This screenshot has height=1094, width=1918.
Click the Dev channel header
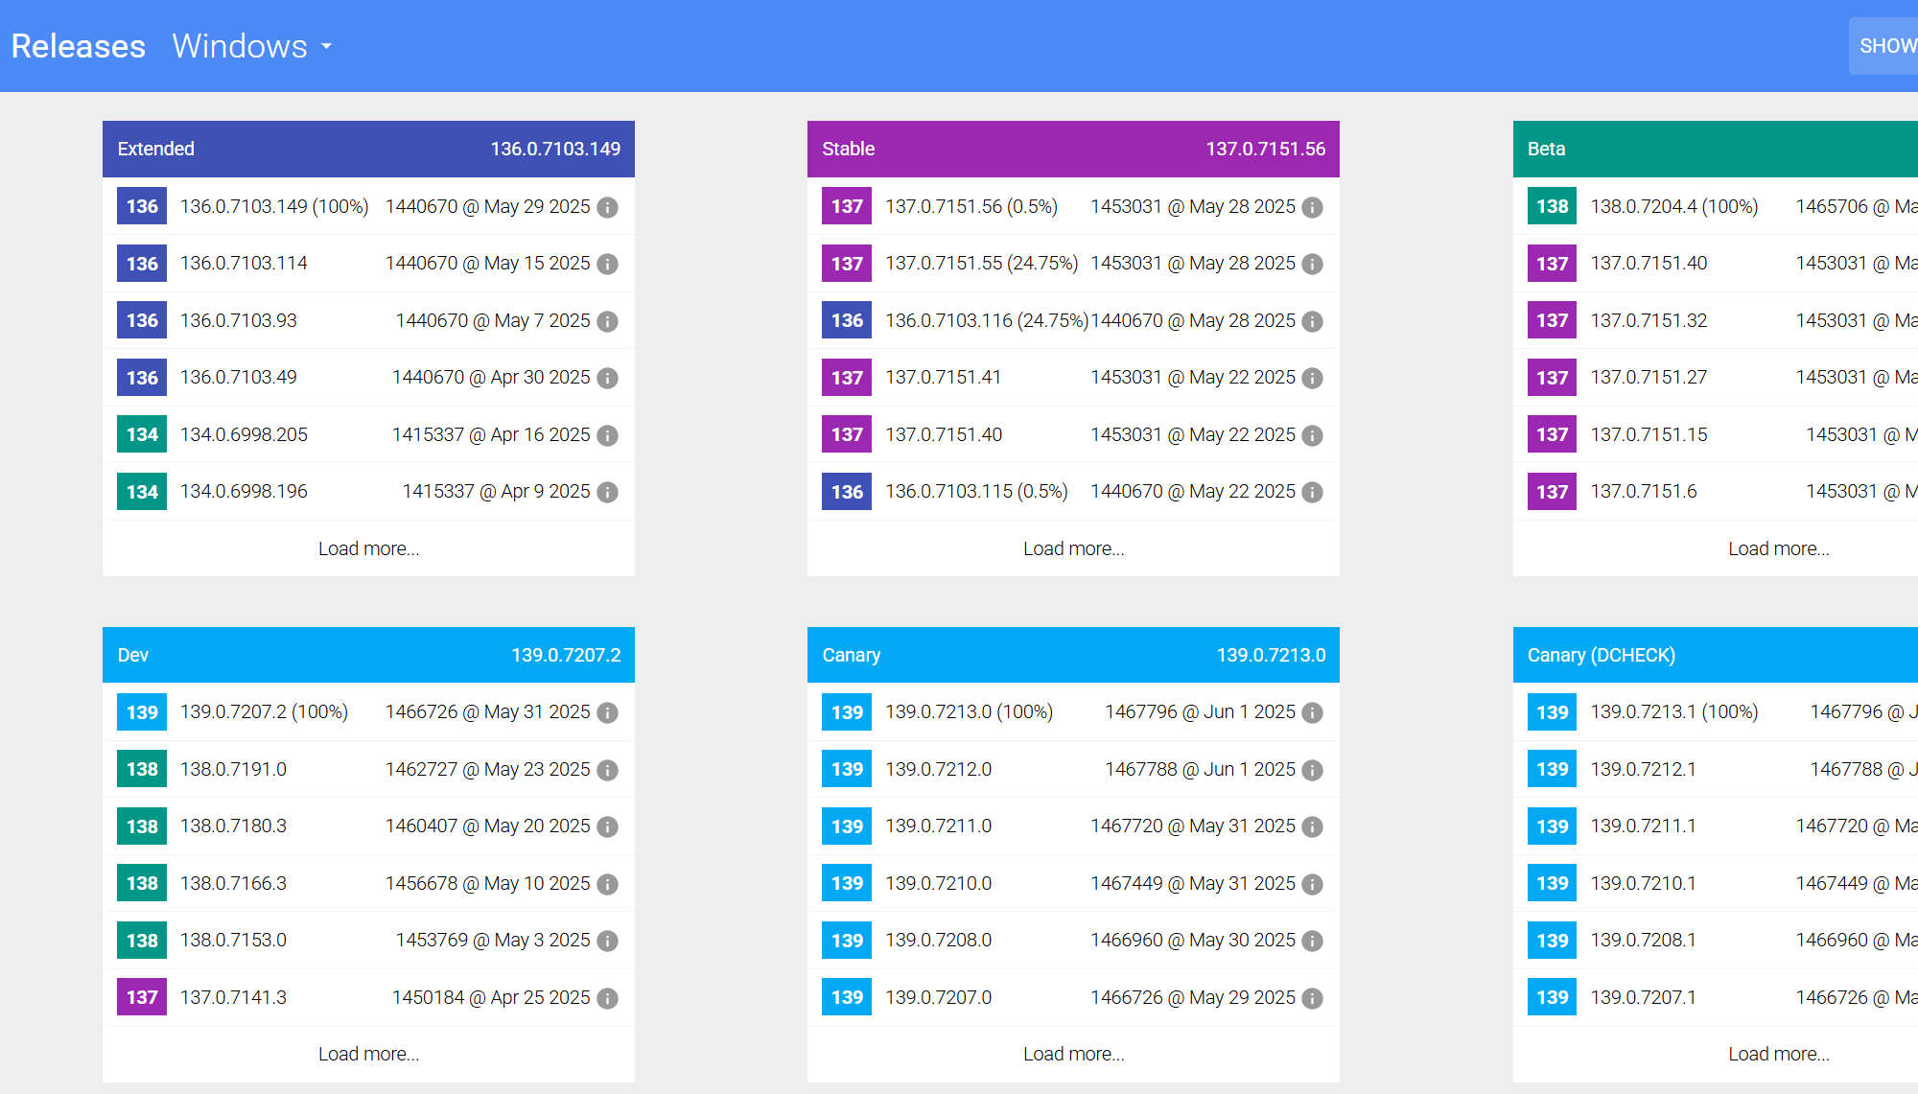pos(368,655)
